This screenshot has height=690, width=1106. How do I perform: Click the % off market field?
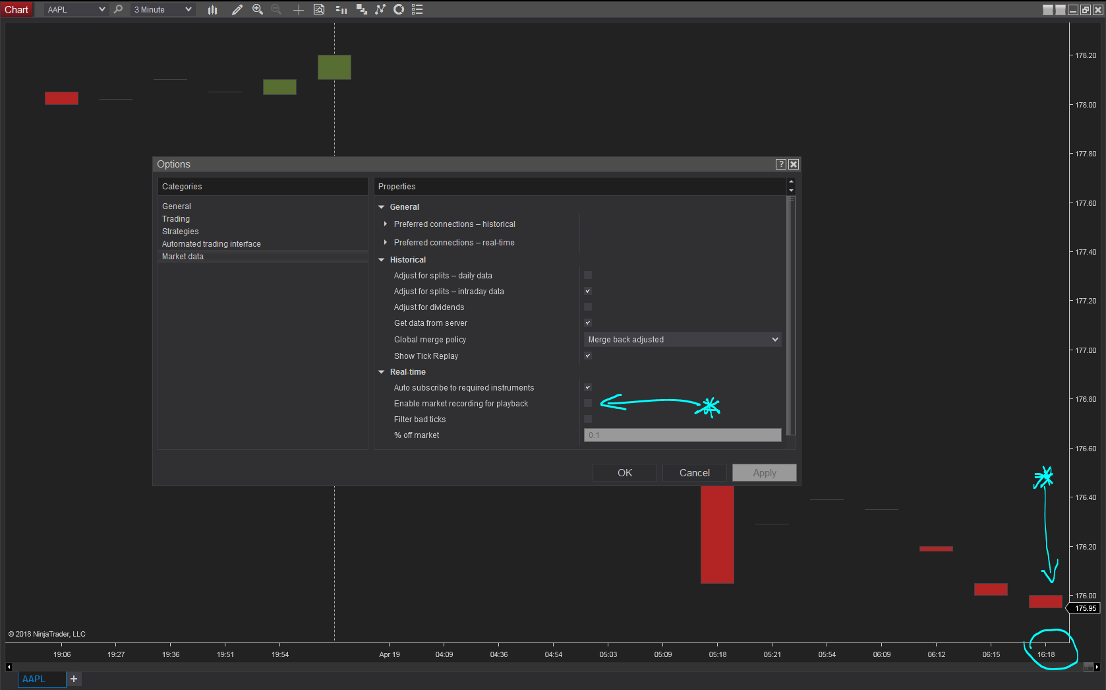pos(682,435)
